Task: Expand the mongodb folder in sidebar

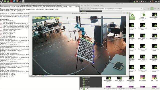Action: [x=82, y=77]
